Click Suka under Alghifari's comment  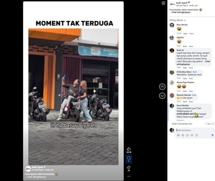click(185, 46)
